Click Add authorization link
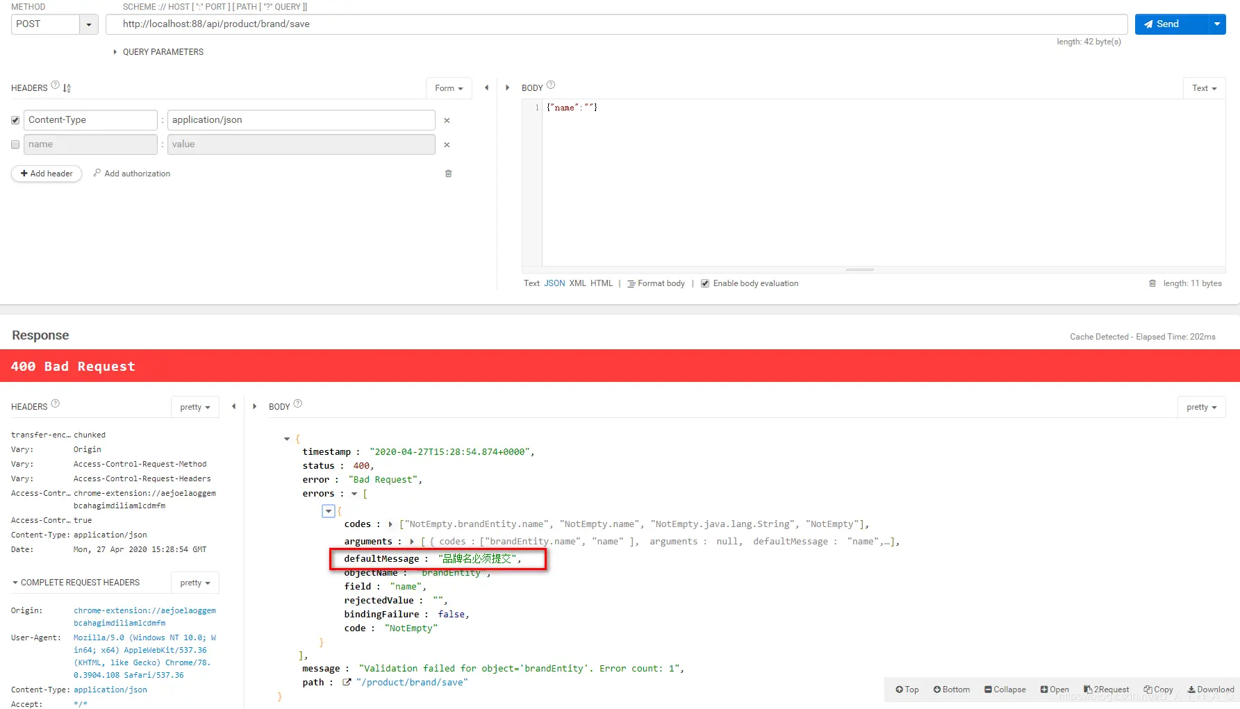The image size is (1240, 709). (132, 174)
